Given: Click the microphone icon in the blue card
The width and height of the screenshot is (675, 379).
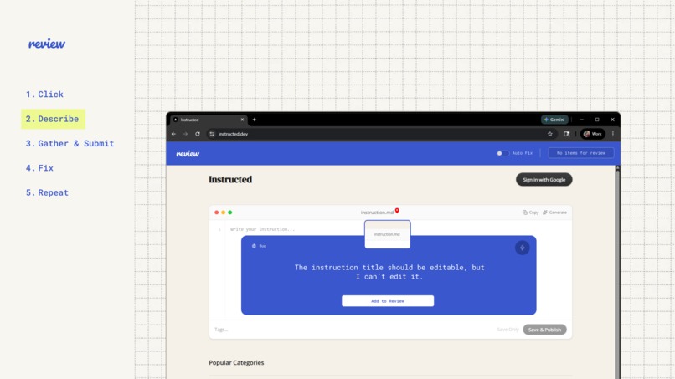Looking at the screenshot, I should pyautogui.click(x=523, y=248).
